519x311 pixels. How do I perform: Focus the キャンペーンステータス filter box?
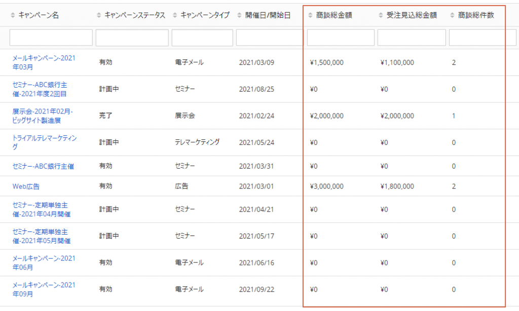coord(132,37)
